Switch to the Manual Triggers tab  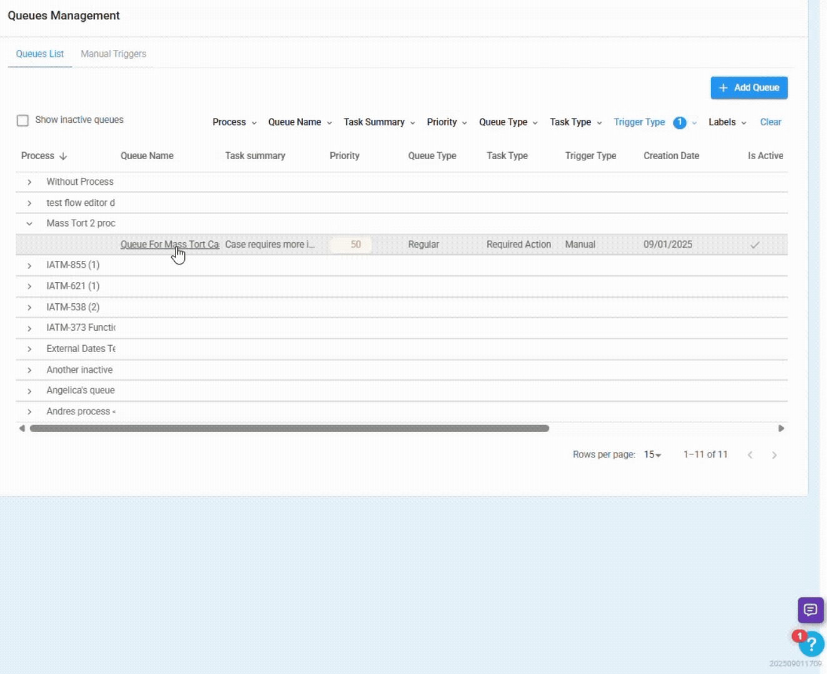pyautogui.click(x=113, y=54)
